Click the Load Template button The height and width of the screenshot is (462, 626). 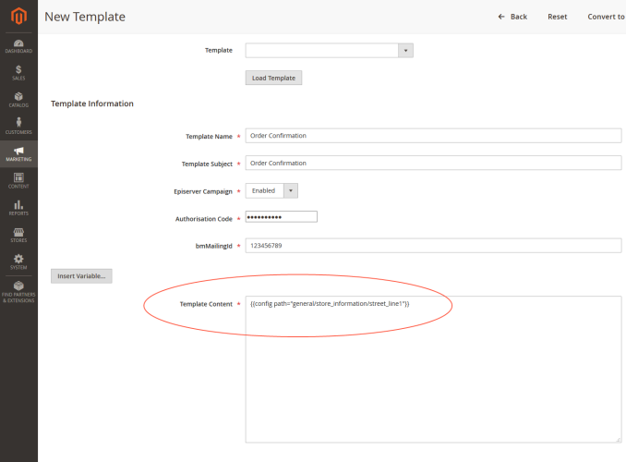pos(273,78)
